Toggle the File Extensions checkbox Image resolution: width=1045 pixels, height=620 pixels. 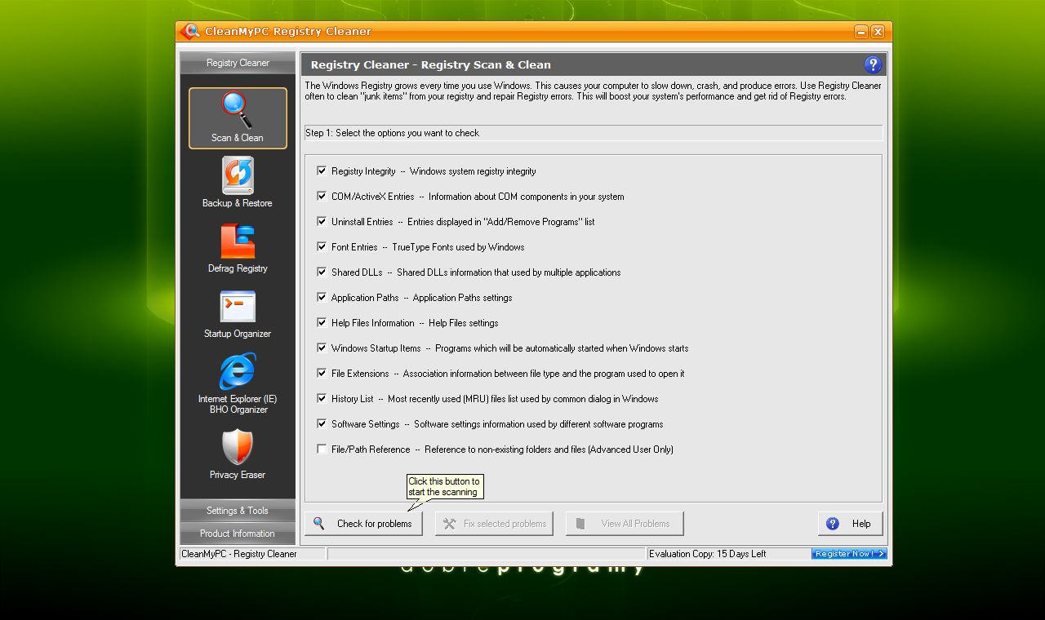pyautogui.click(x=322, y=374)
